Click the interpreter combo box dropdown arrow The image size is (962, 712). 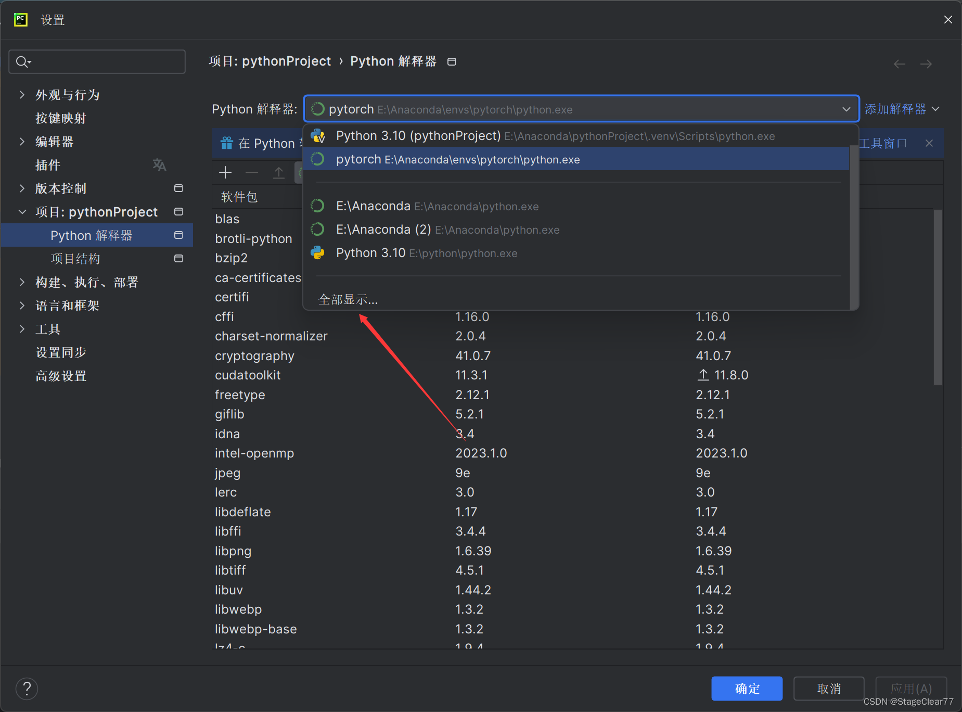tap(846, 109)
